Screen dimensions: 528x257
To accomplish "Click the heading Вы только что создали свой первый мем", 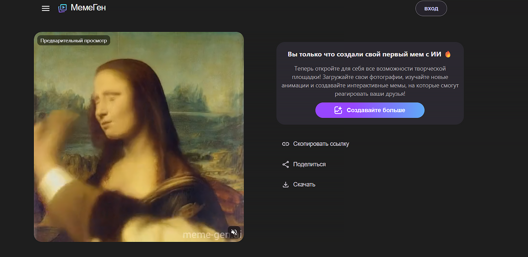I will (x=364, y=54).
